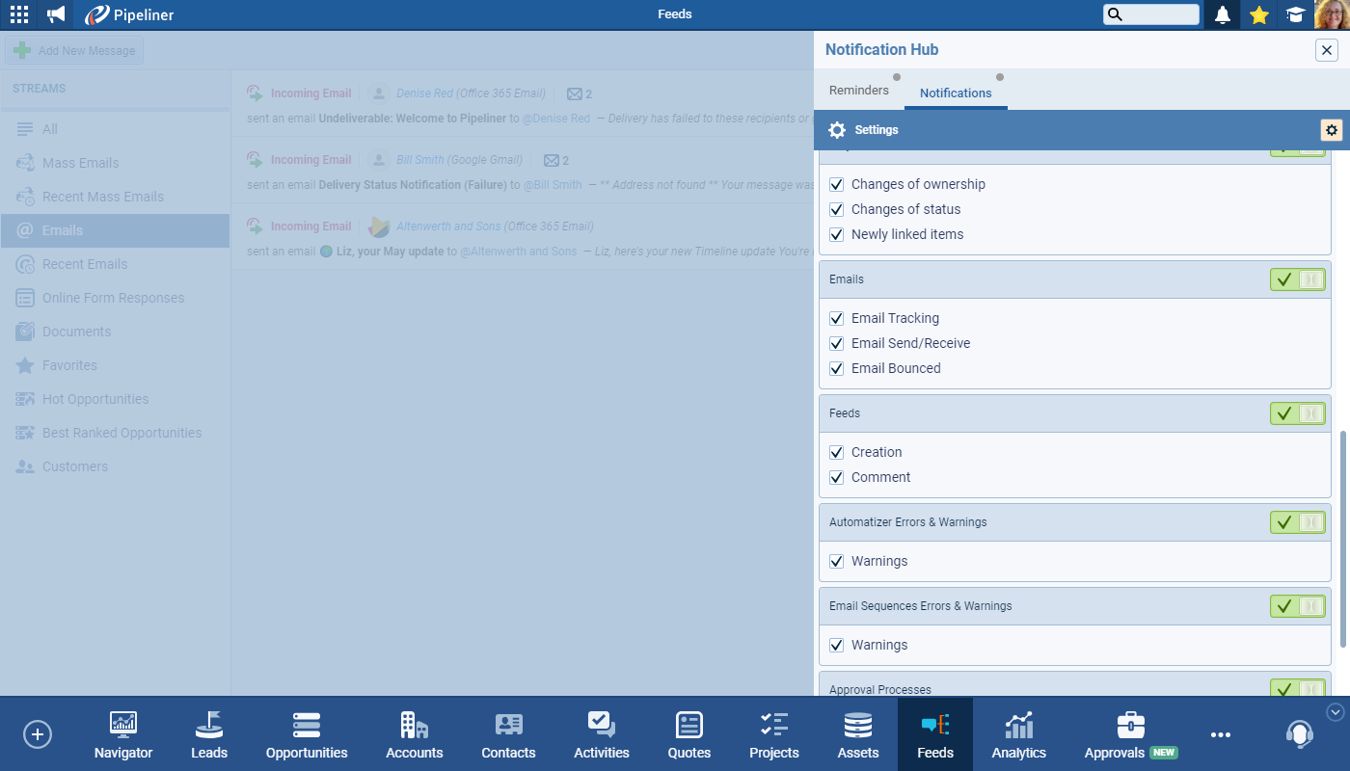Open the headset support icon
The image size is (1350, 771).
1299,734
